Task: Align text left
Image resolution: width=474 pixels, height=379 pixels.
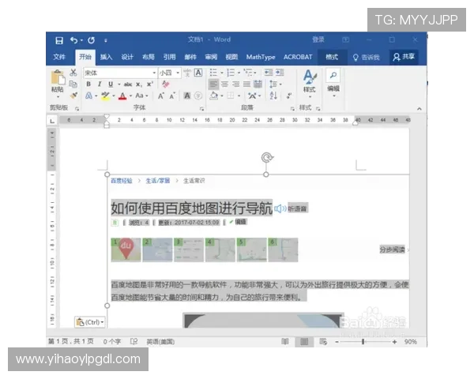Action: tap(213, 84)
